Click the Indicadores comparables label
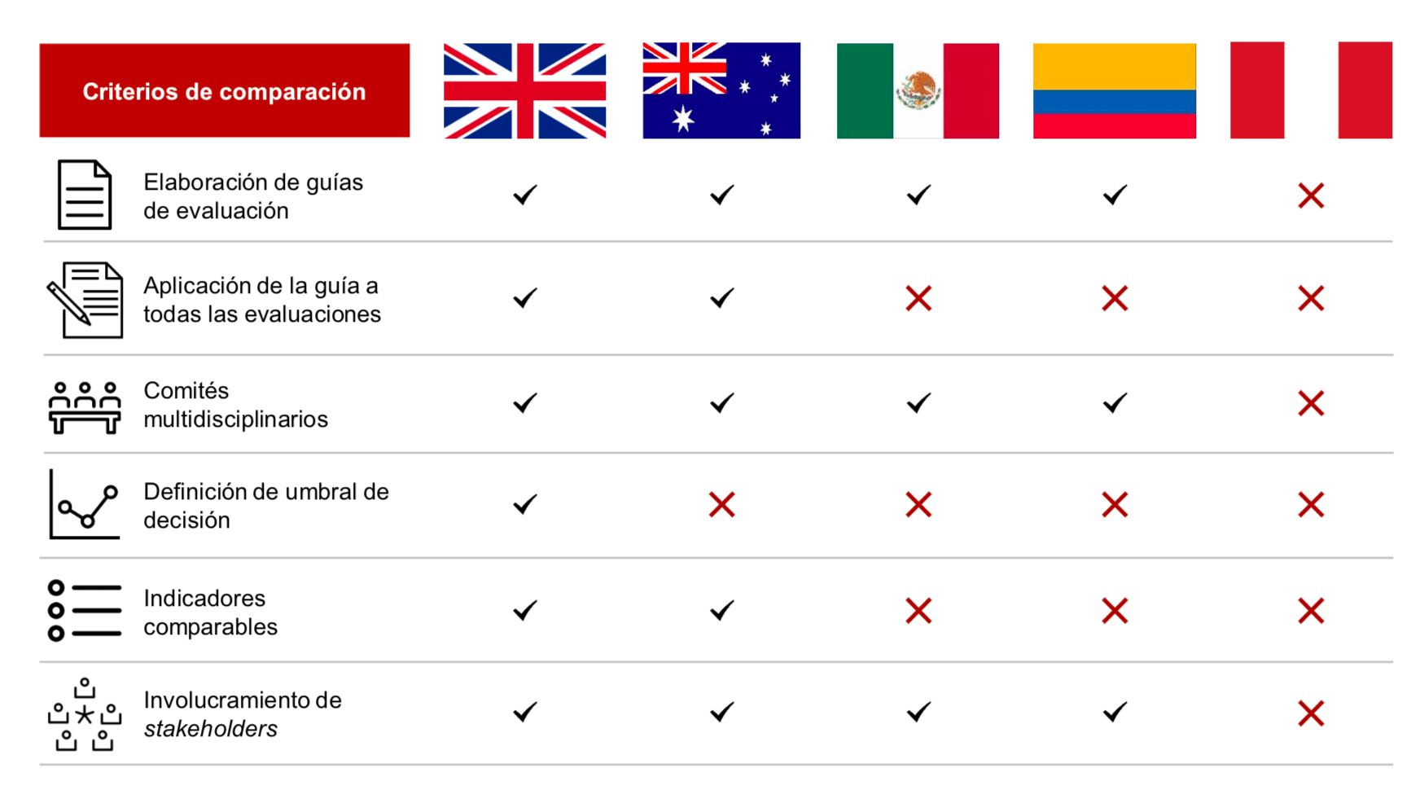Image resolution: width=1420 pixels, height=790 pixels. pyautogui.click(x=210, y=612)
